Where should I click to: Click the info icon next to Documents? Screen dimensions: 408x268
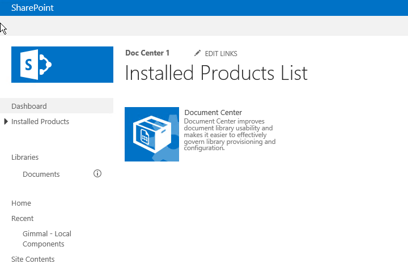[97, 174]
